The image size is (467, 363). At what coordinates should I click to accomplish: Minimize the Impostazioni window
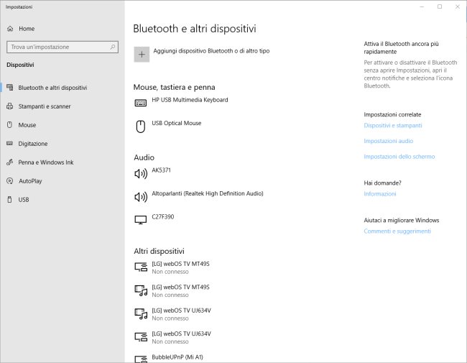(x=422, y=6)
